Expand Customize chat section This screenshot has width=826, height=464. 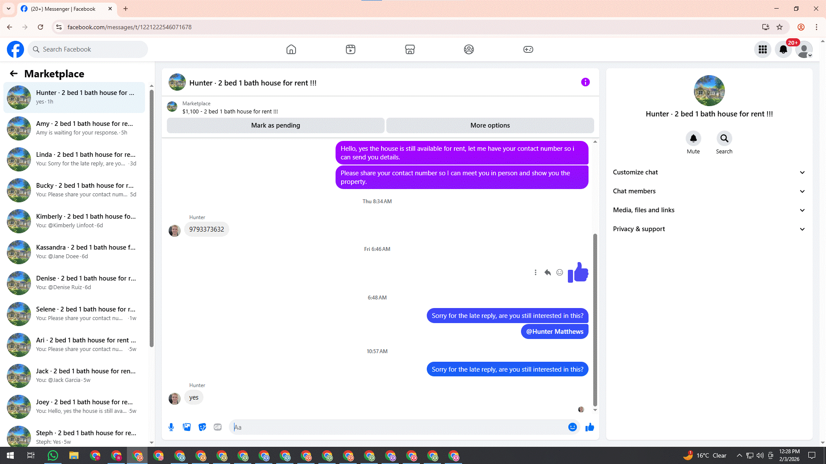tap(709, 172)
